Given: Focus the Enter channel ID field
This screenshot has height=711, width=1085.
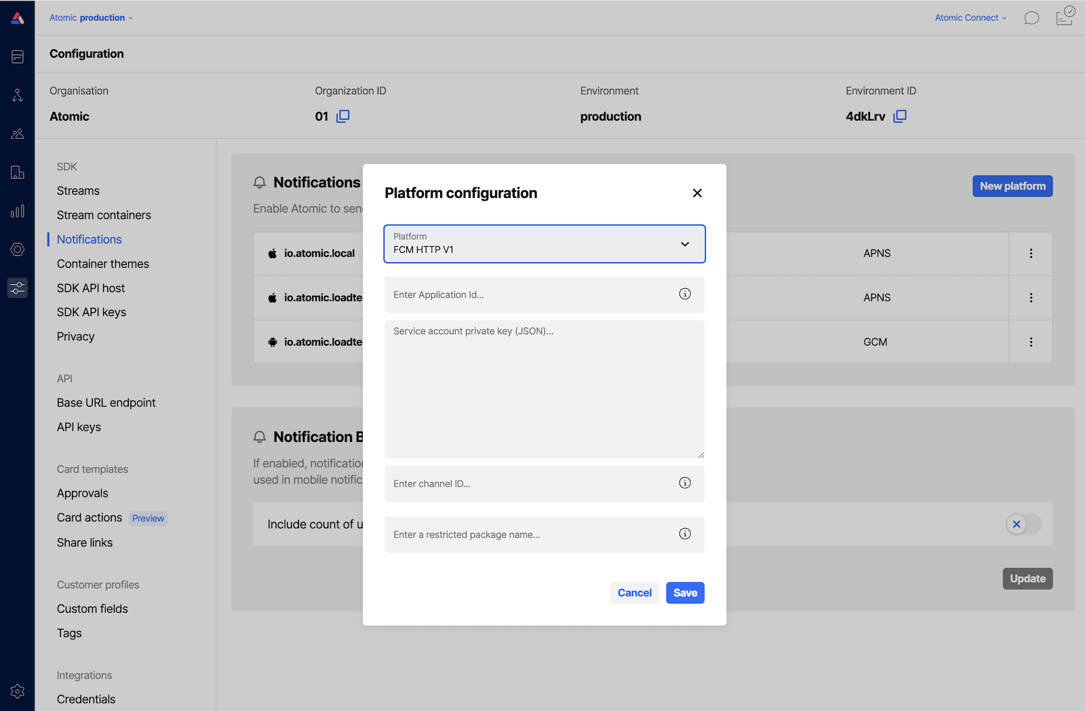Looking at the screenshot, I should (x=545, y=484).
